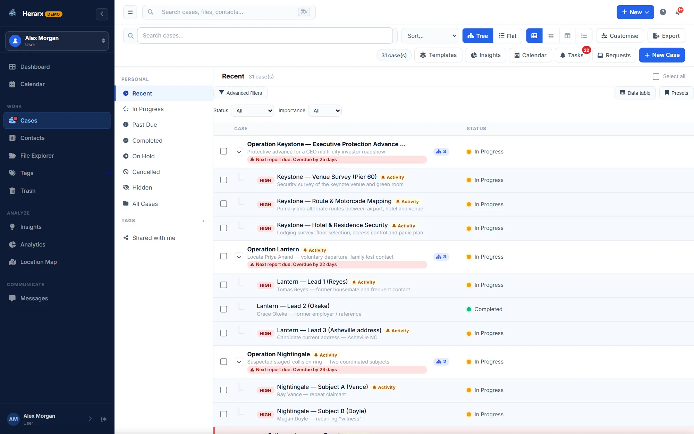Check the Lantern Lead 3 Asheville checkbox
Screen dimensions: 694x434
(224, 333)
